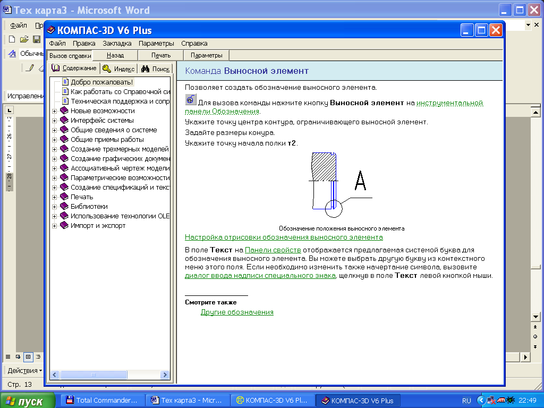Image resolution: width=544 pixels, height=408 pixels.
Task: Click Word's Web layout view button
Action: 18,356
